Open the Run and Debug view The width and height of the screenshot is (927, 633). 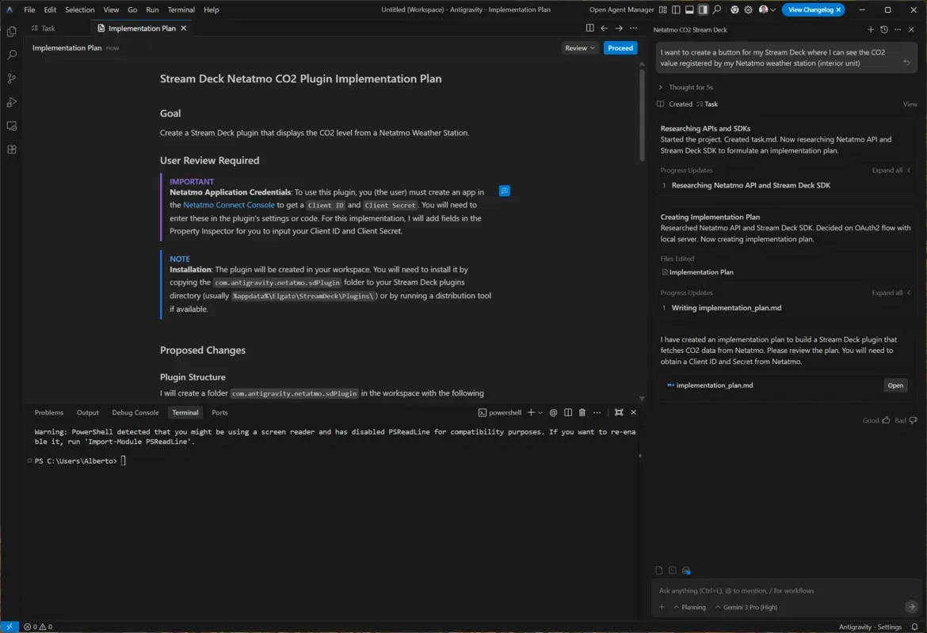click(11, 101)
